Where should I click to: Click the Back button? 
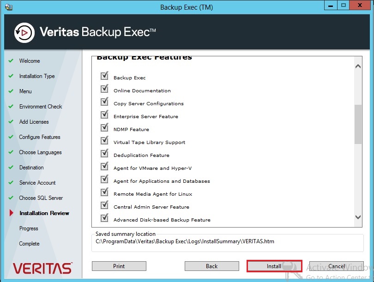pos(212,266)
